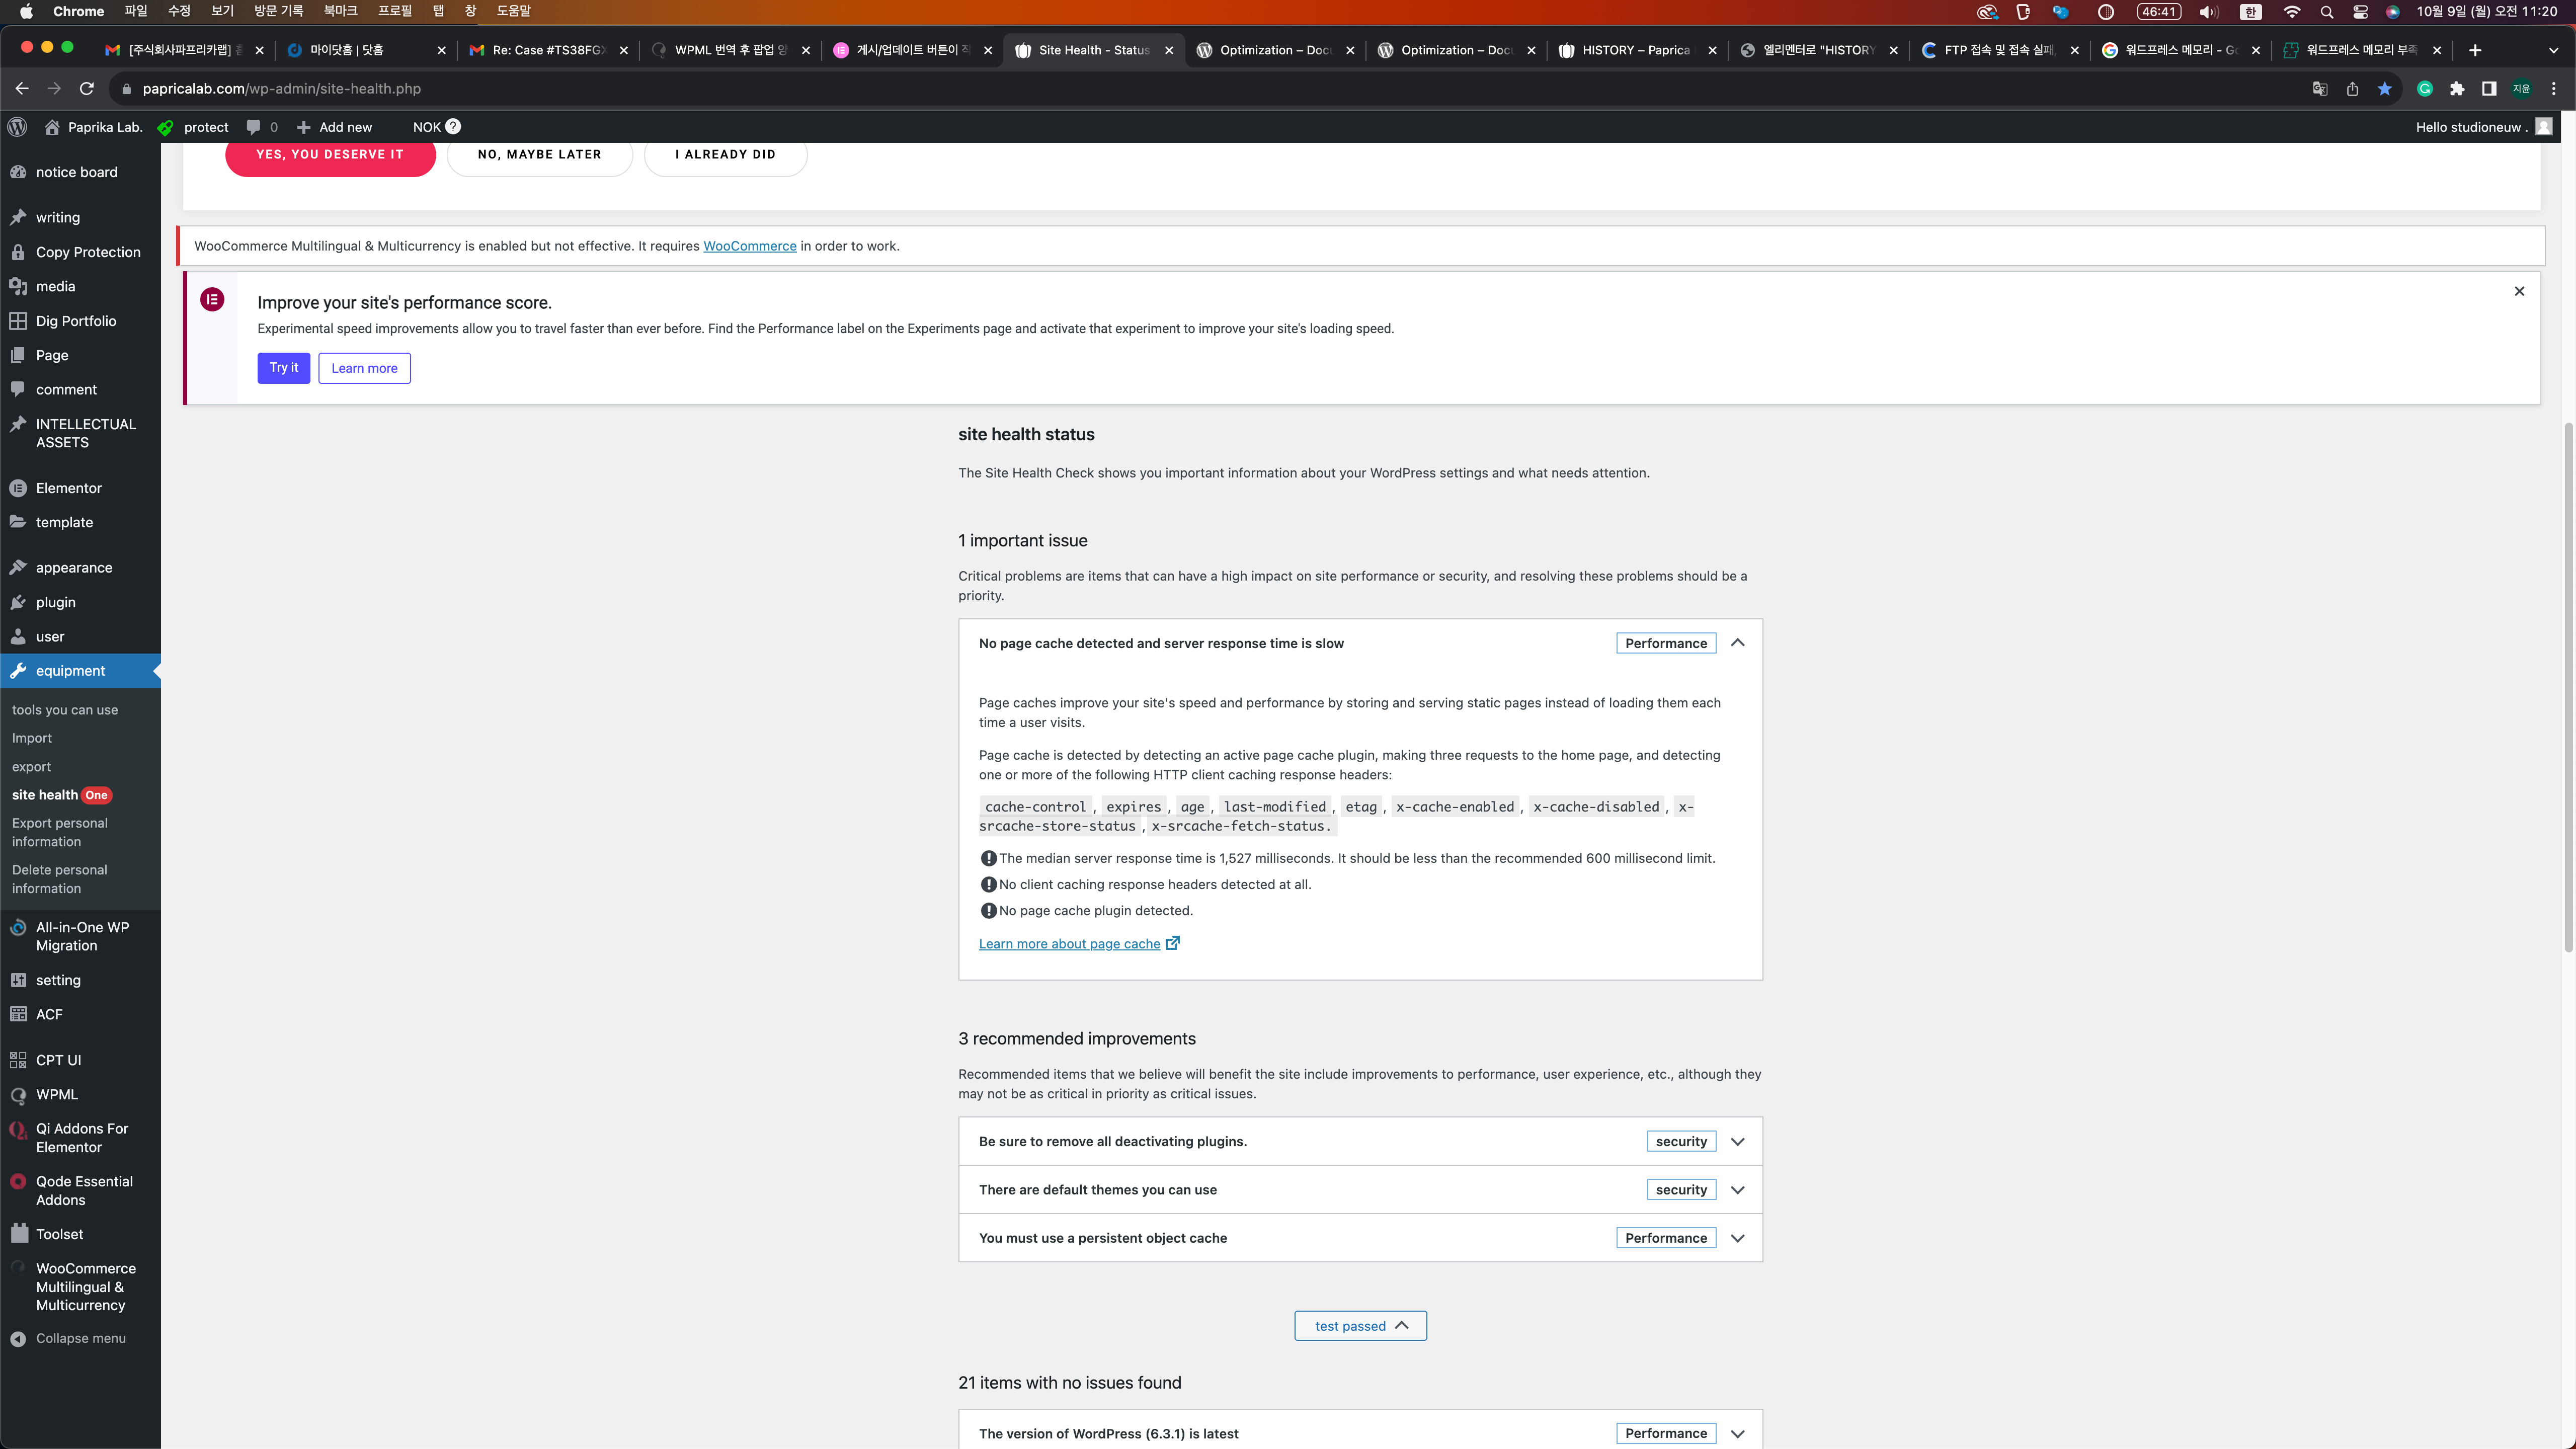Switch to the Re: Case #TS38FG tab
Screen dimensions: 2576x1449
(547, 50)
